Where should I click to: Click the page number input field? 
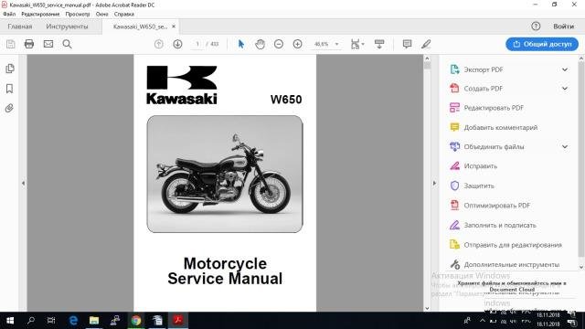pos(197,44)
